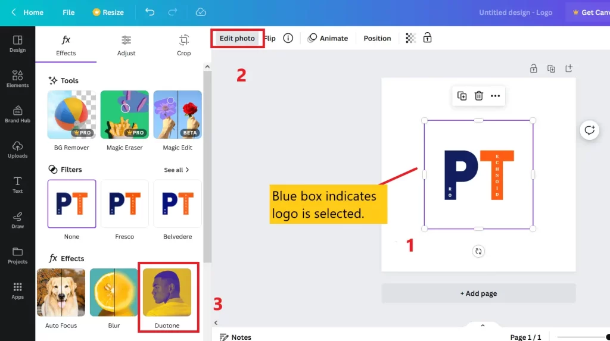Add a comment on canvas
The width and height of the screenshot is (610, 341).
tap(589, 130)
